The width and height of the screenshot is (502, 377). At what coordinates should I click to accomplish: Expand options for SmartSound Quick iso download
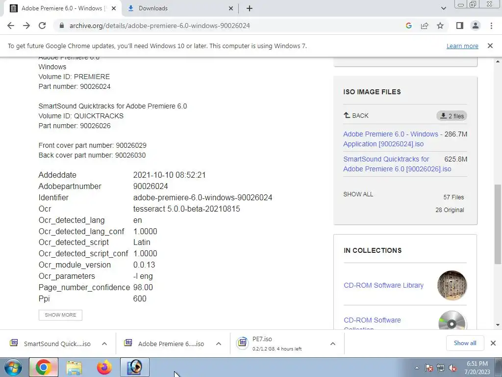pos(104,344)
